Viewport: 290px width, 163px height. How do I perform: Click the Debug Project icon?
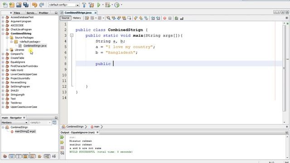coord(107,5)
